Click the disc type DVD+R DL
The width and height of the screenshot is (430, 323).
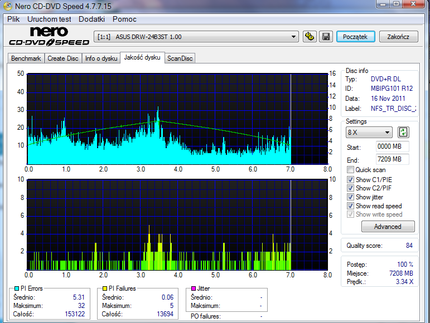(x=386, y=79)
